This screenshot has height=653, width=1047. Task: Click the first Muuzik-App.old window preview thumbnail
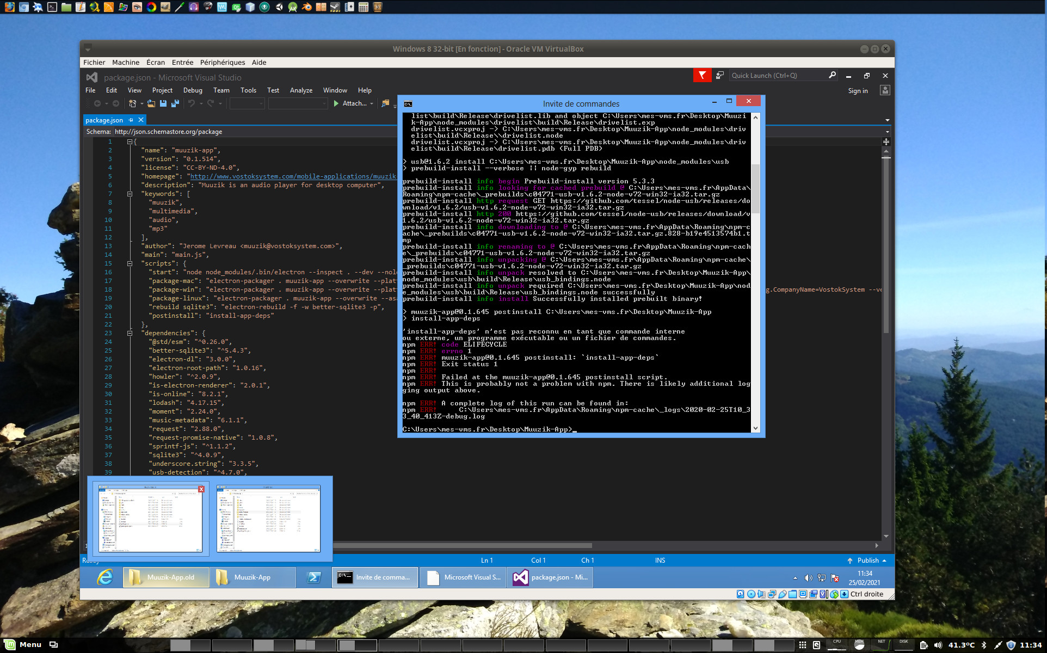151,519
